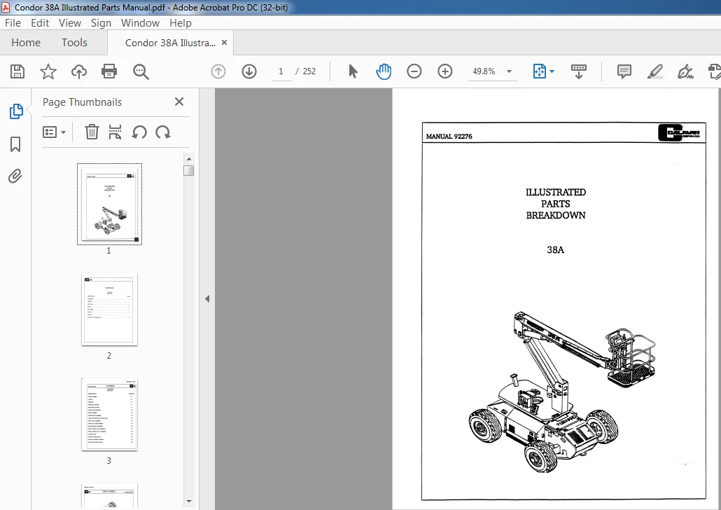Close the Condor 38A document tab
The width and height of the screenshot is (721, 510).
coord(225,42)
